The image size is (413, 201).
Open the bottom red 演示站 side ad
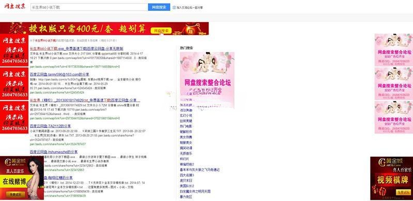point(14,117)
